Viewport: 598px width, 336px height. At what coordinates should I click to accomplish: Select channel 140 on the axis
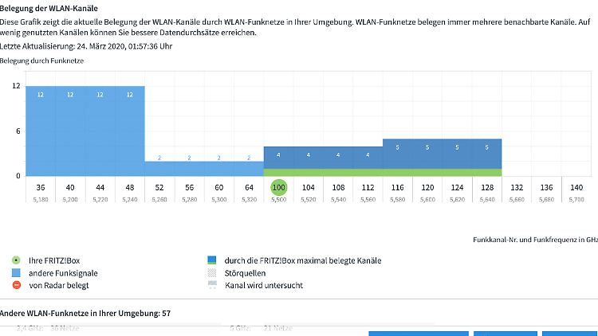tap(576, 187)
